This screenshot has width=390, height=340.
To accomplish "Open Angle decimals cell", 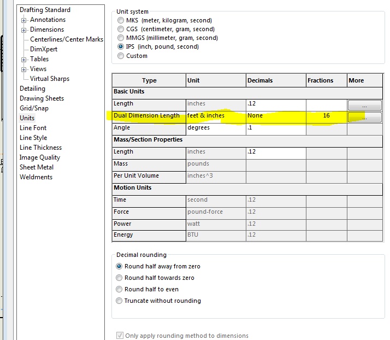I will [276, 129].
